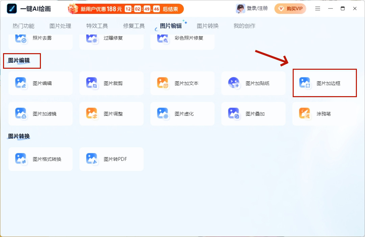The image size is (365, 237).
Task: Click the 图片格式转换 label text
Action: 47,159
